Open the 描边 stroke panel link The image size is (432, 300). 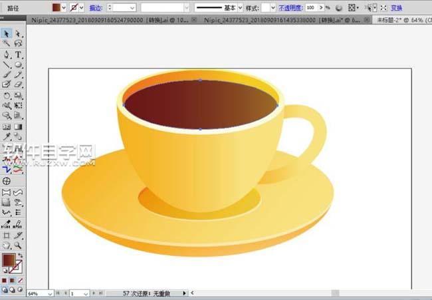(96, 8)
